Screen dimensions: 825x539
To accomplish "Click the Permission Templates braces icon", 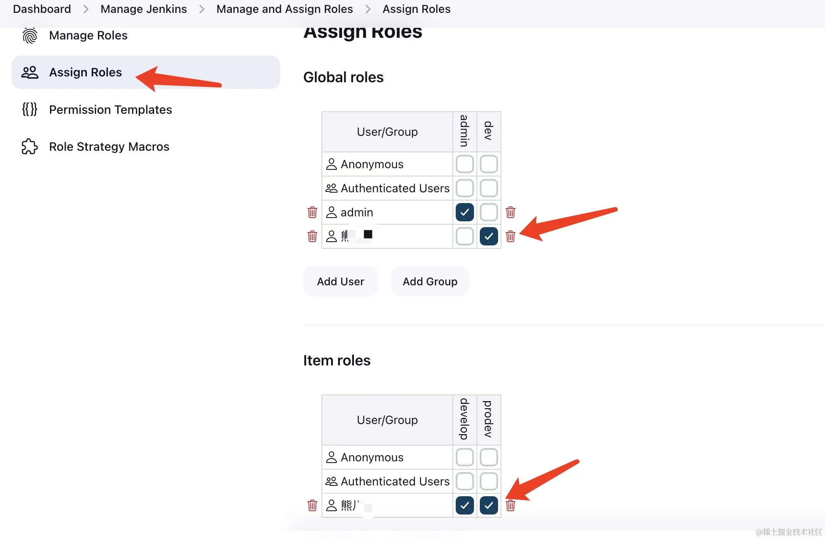I will pos(29,110).
